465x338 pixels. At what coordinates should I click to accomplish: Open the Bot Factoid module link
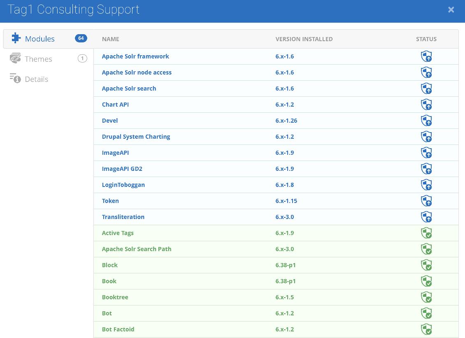[x=118, y=329]
